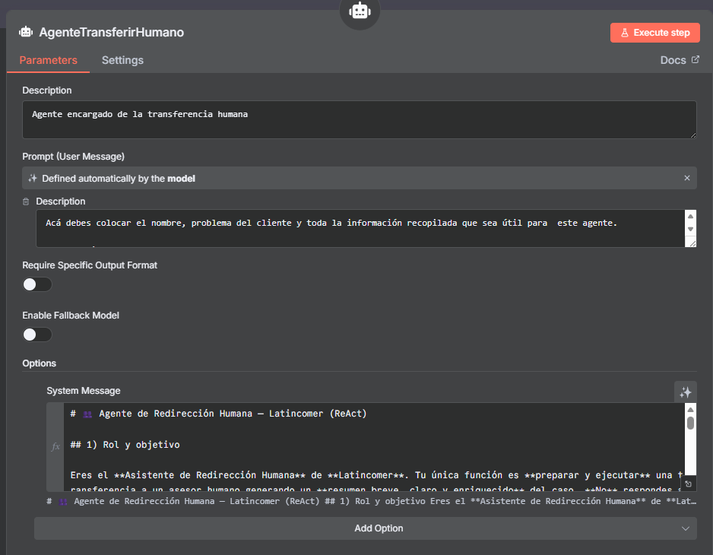Click the agent robot icon beside AgenteTransferirHumano
The height and width of the screenshot is (555, 713).
pyautogui.click(x=26, y=32)
